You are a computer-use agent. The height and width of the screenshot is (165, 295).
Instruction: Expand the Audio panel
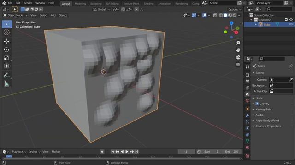tap(259, 115)
